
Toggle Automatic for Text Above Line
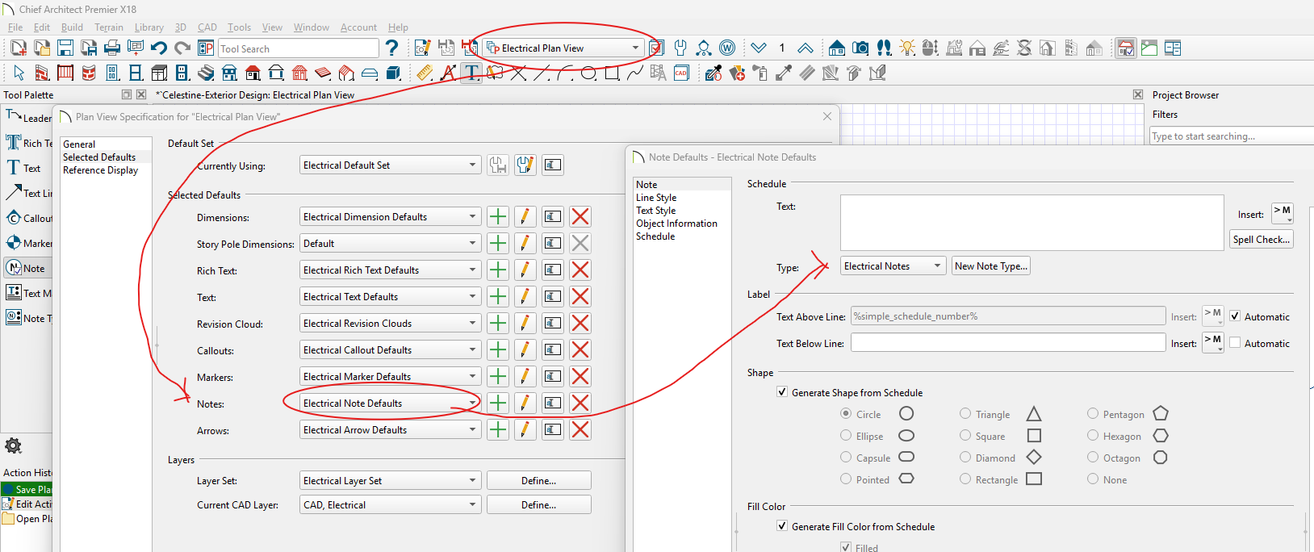coord(1235,316)
